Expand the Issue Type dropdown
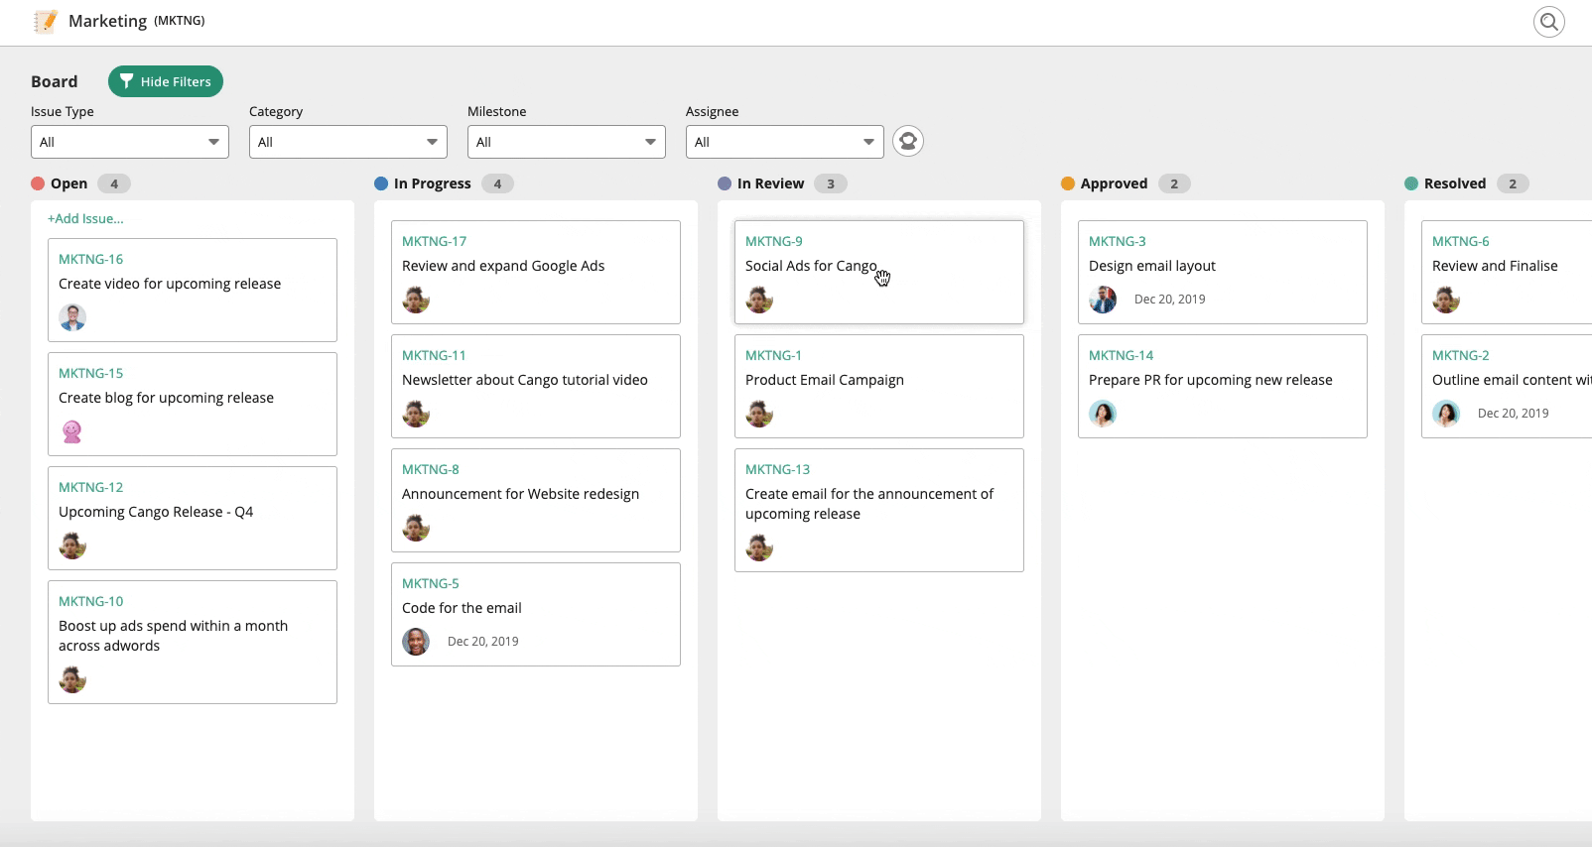Screen dimensions: 1592x847 pos(130,142)
